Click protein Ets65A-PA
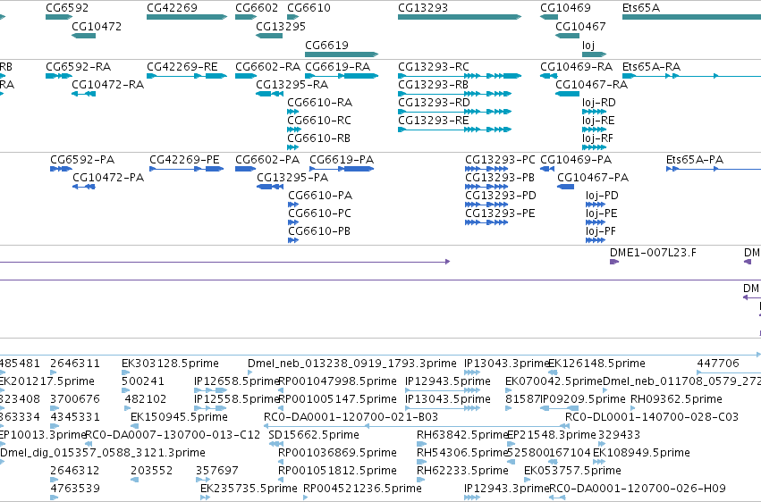Image resolution: width=761 pixels, height=502 pixels. [x=695, y=160]
